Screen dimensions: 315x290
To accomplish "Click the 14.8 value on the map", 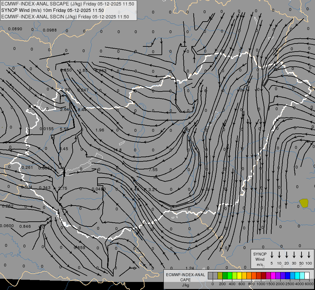I will point(117,150).
